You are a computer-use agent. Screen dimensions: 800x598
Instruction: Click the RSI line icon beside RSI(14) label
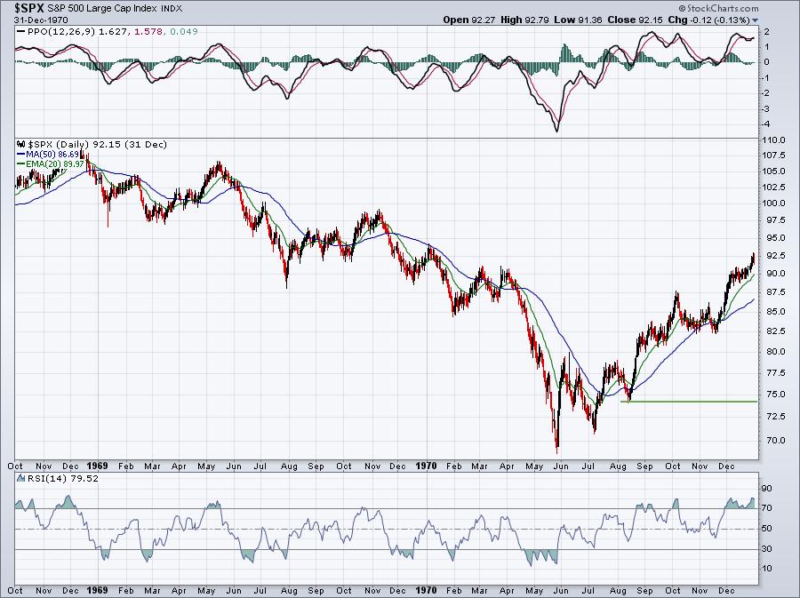[x=21, y=480]
